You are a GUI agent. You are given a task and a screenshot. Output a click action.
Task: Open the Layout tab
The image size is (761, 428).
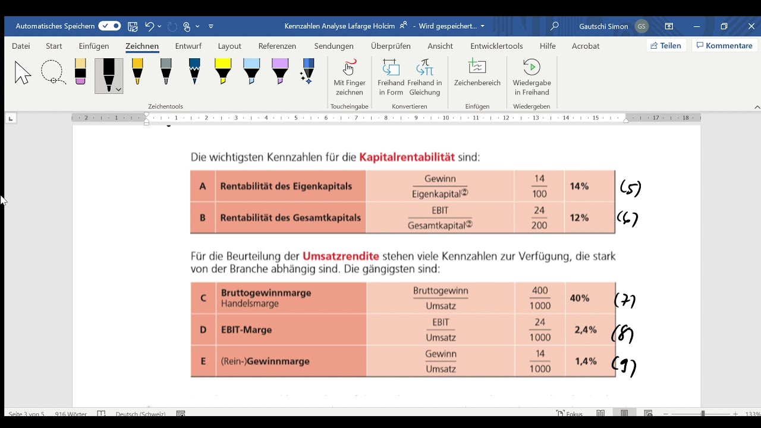(229, 46)
